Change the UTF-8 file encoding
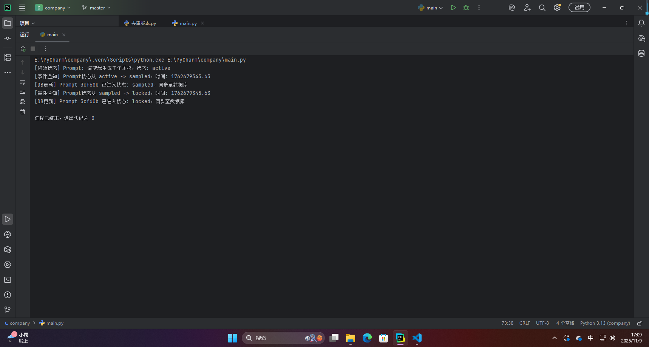The image size is (649, 347). pos(542,323)
